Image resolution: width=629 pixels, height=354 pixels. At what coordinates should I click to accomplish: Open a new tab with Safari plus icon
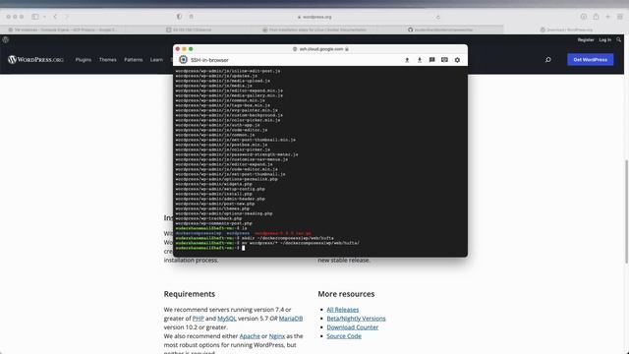(607, 17)
